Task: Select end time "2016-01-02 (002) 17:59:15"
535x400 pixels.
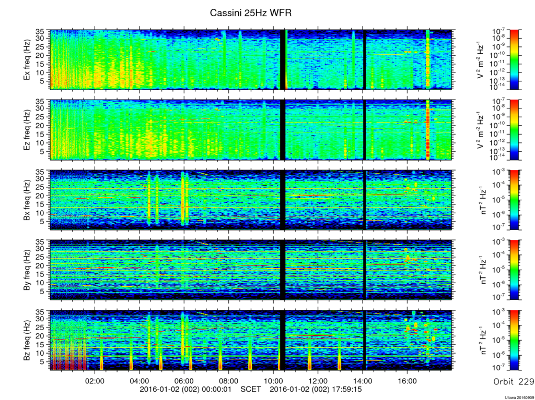Action: (316, 389)
